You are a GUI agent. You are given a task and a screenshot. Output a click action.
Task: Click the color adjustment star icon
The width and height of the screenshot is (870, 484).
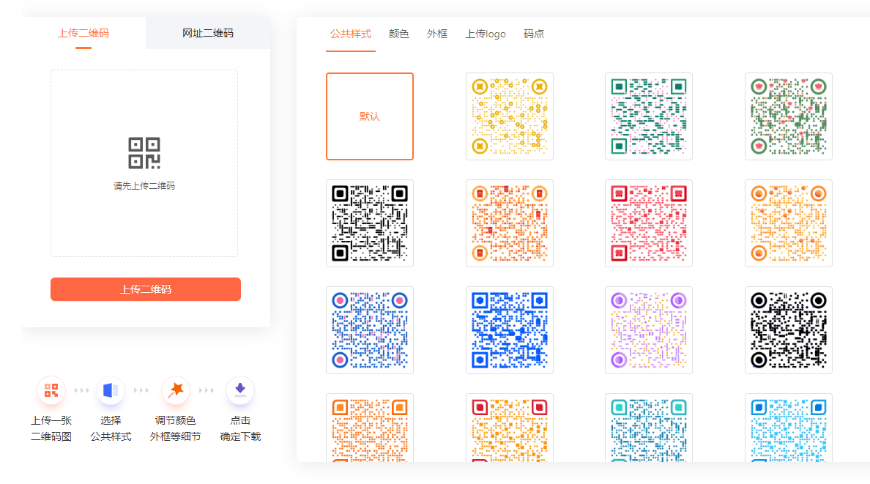[175, 390]
